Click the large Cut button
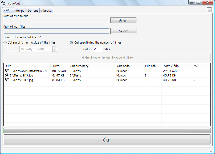Viewport: 215px width, 154px height. [x=107, y=139]
